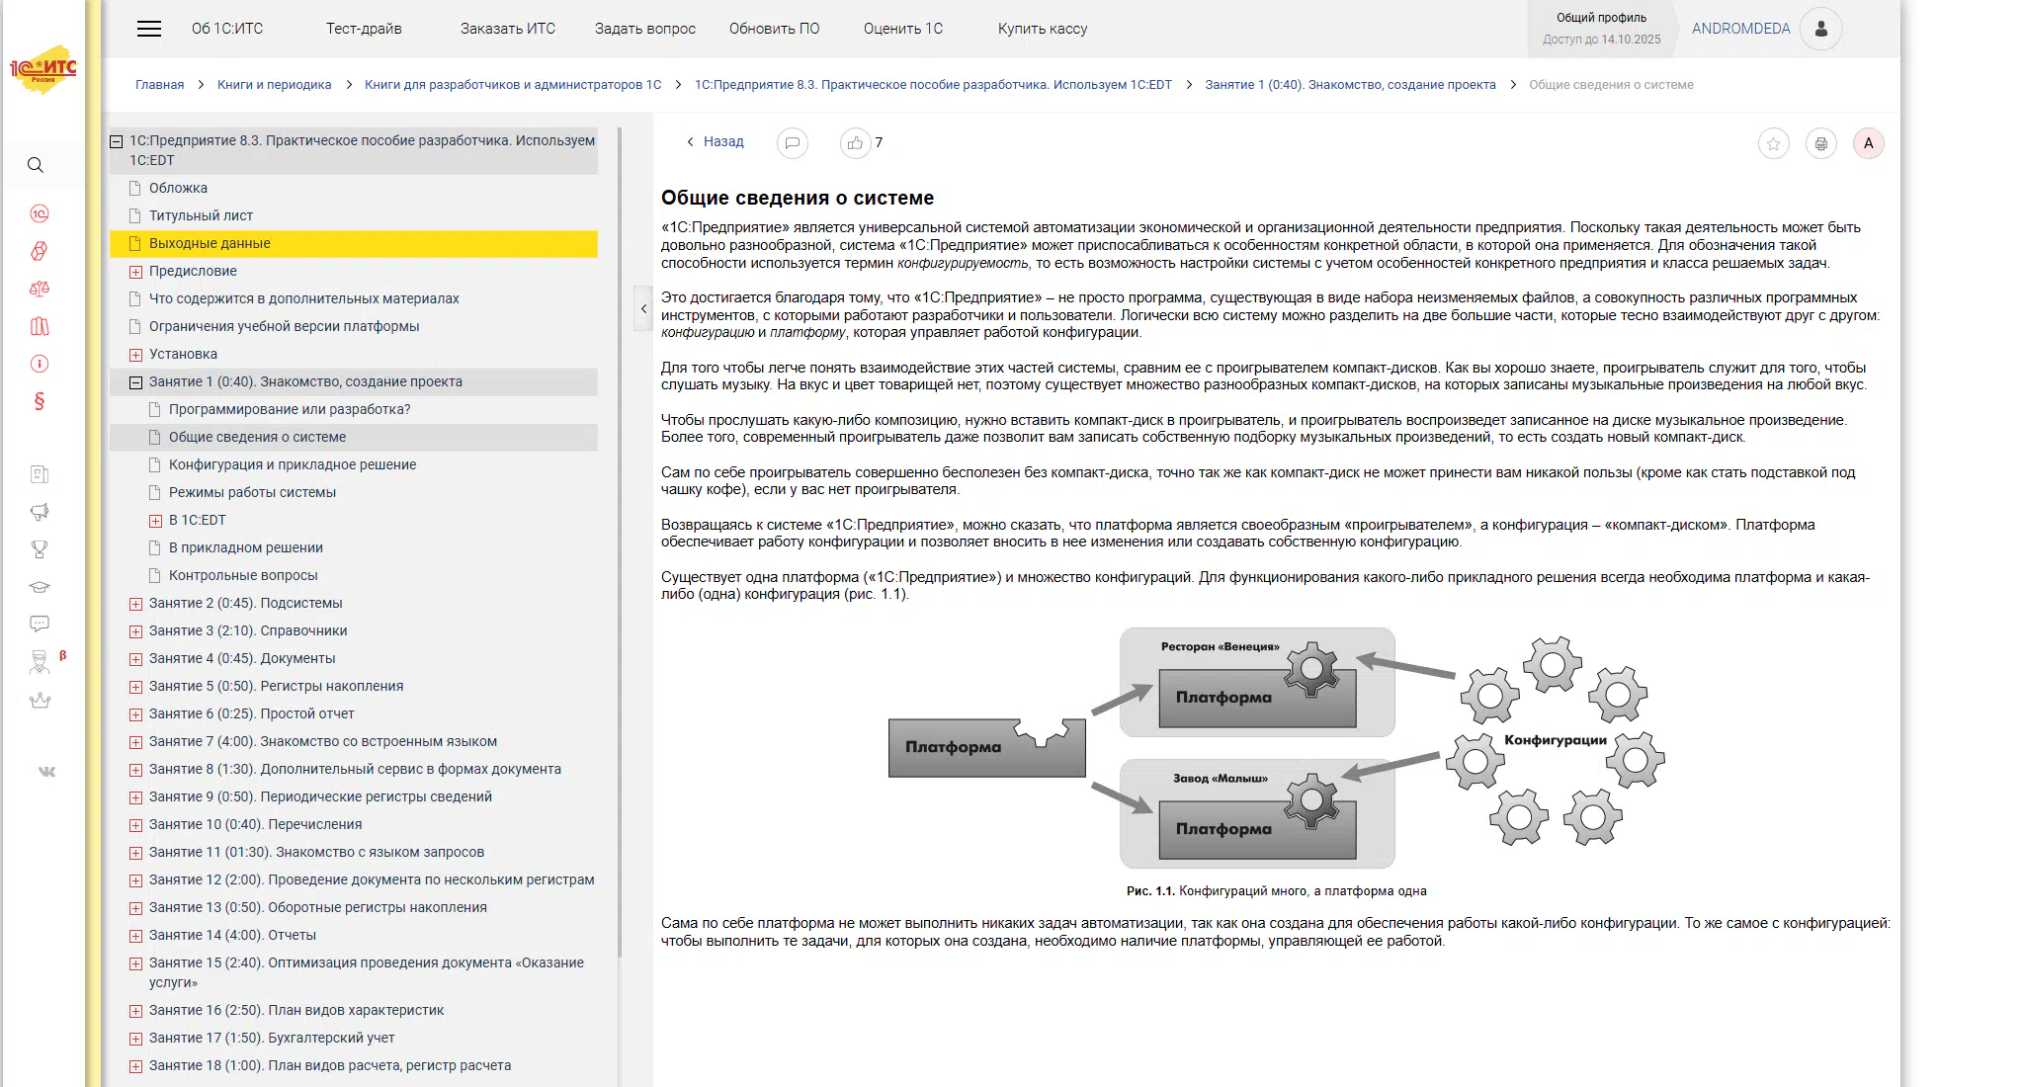Open 'Обновить ПО' menu item
The width and height of the screenshot is (2023, 1087).
tap(774, 29)
